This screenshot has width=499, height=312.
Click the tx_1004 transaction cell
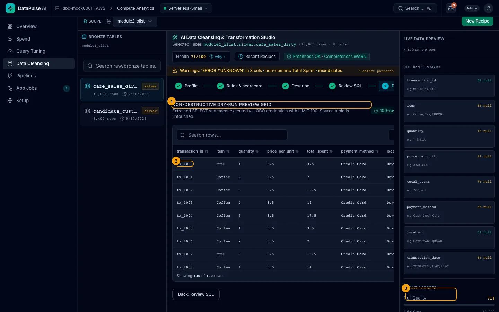(x=185, y=216)
